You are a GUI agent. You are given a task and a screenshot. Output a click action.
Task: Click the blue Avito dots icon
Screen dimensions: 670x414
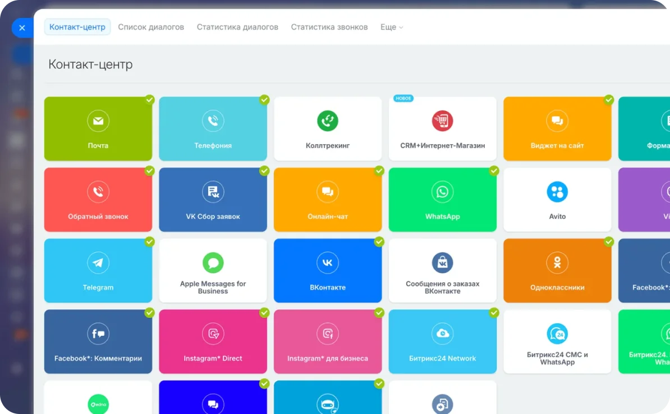[x=557, y=192]
